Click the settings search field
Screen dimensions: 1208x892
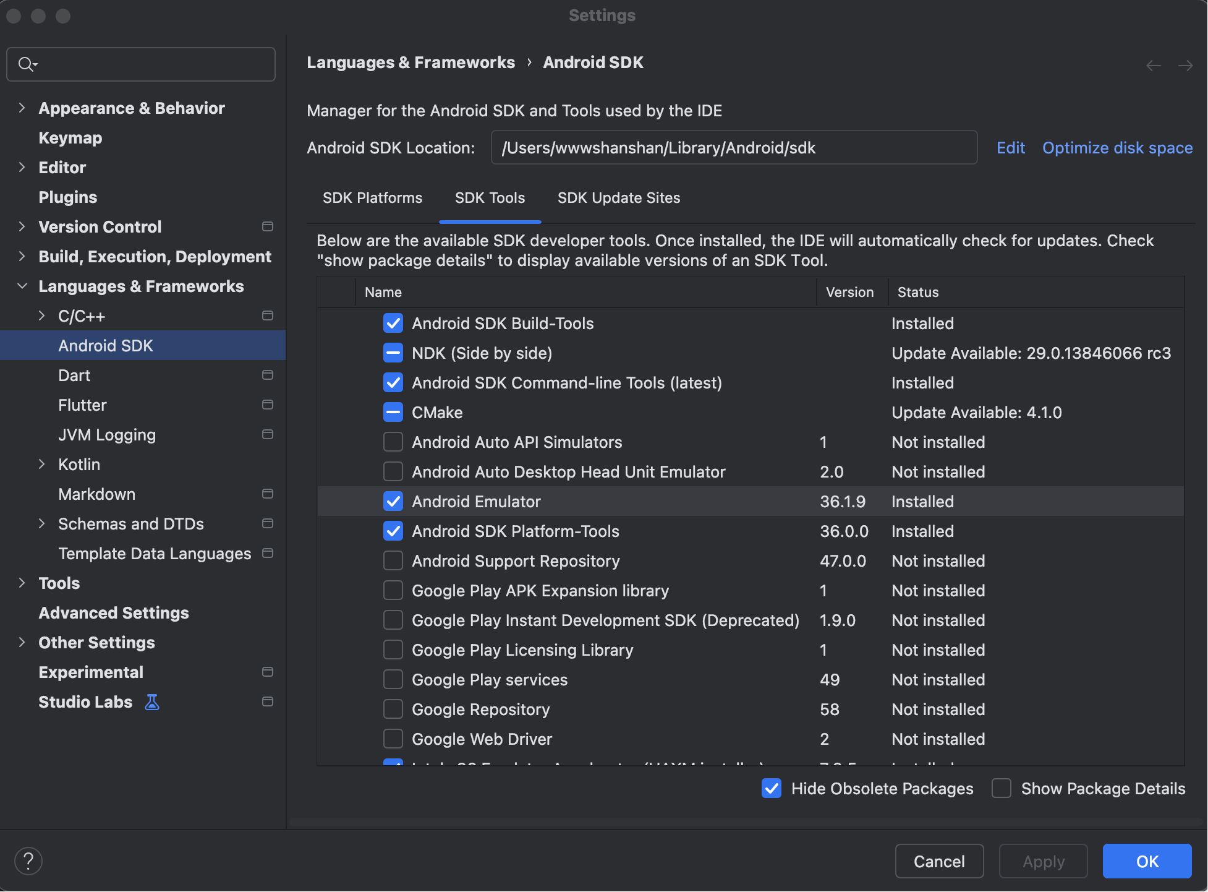tap(141, 64)
